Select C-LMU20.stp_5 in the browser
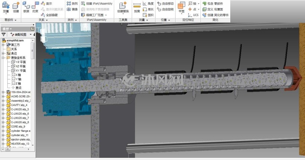This screenshot has height=160, width=305. 18,109
